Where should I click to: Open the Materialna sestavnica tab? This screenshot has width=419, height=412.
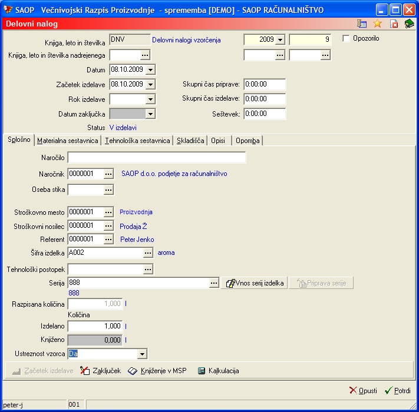68,141
